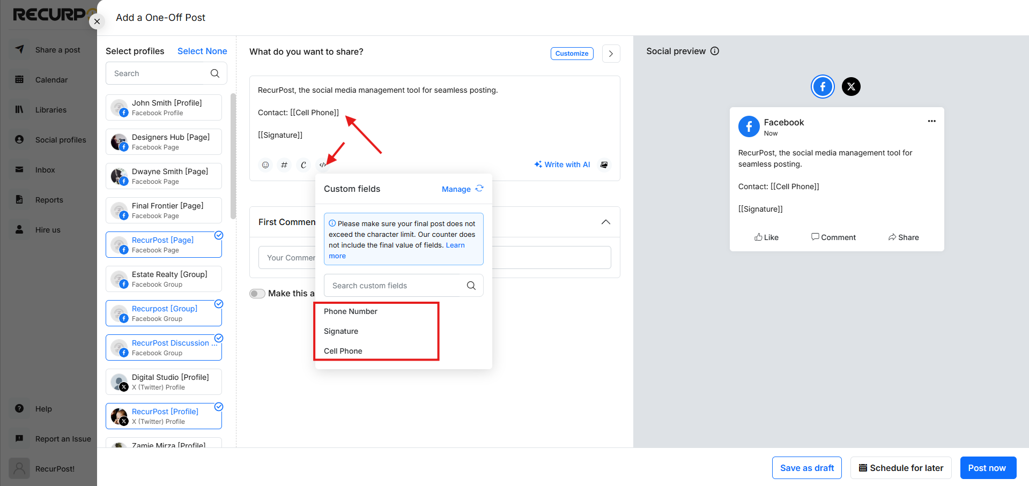The width and height of the screenshot is (1029, 486).
Task: Choose the Cell Phone custom field
Action: click(x=343, y=351)
